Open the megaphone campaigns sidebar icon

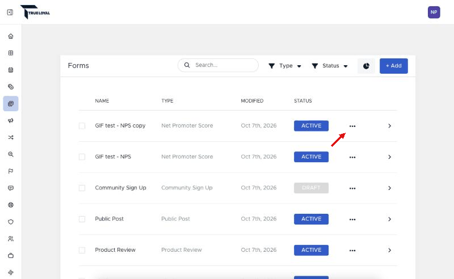pos(11,120)
